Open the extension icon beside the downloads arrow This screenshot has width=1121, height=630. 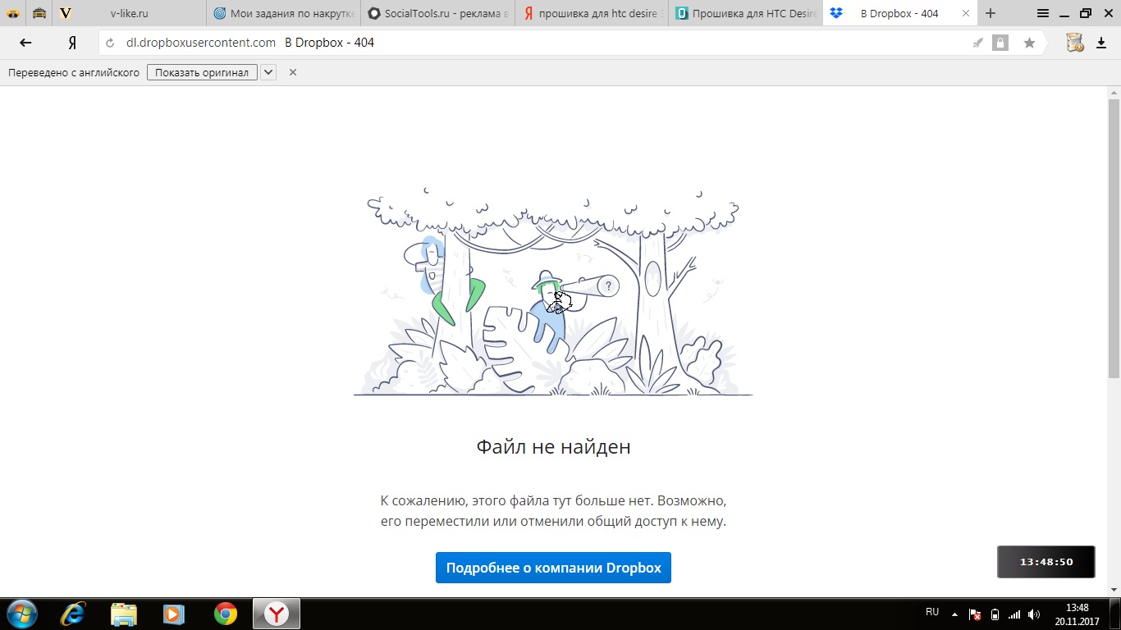coord(1075,43)
